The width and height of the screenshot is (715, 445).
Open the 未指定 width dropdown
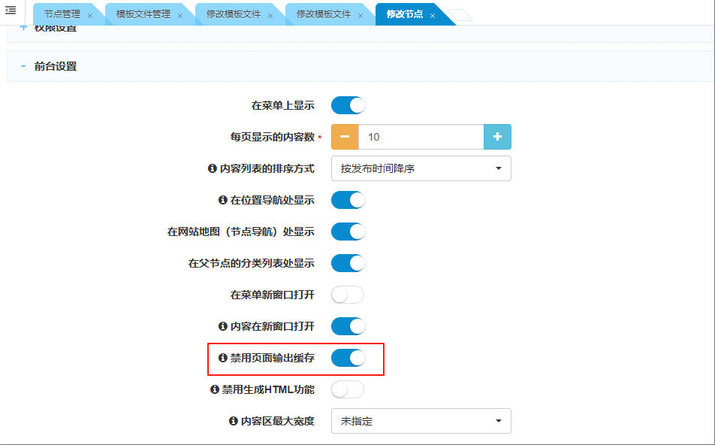(421, 421)
